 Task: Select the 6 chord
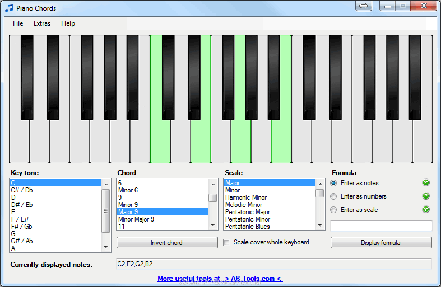[163, 183]
